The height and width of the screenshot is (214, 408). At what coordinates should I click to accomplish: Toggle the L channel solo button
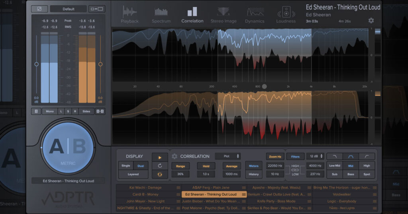(61, 111)
